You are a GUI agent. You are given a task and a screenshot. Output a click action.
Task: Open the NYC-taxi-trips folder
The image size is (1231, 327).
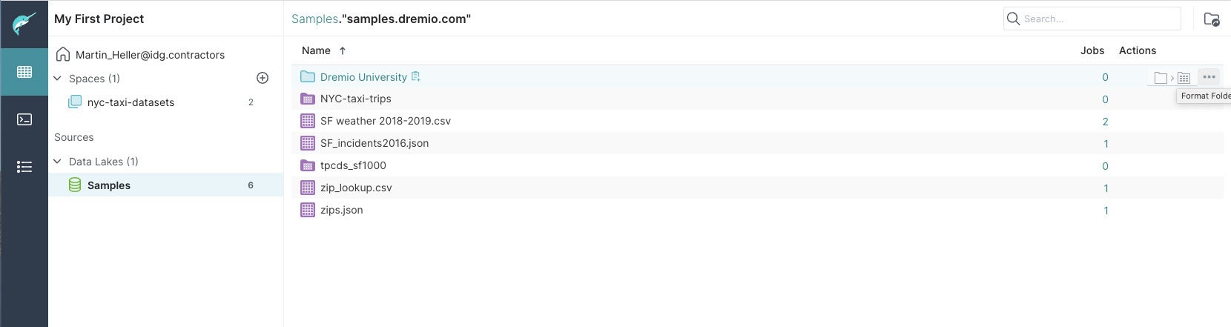pyautogui.click(x=355, y=99)
